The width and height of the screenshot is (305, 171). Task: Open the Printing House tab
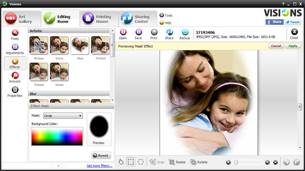(x=99, y=19)
